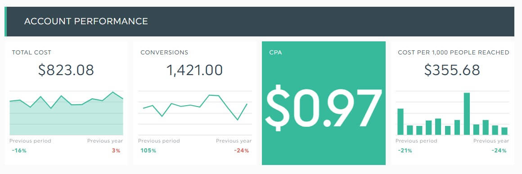Select the green CPA tile label

(276, 52)
